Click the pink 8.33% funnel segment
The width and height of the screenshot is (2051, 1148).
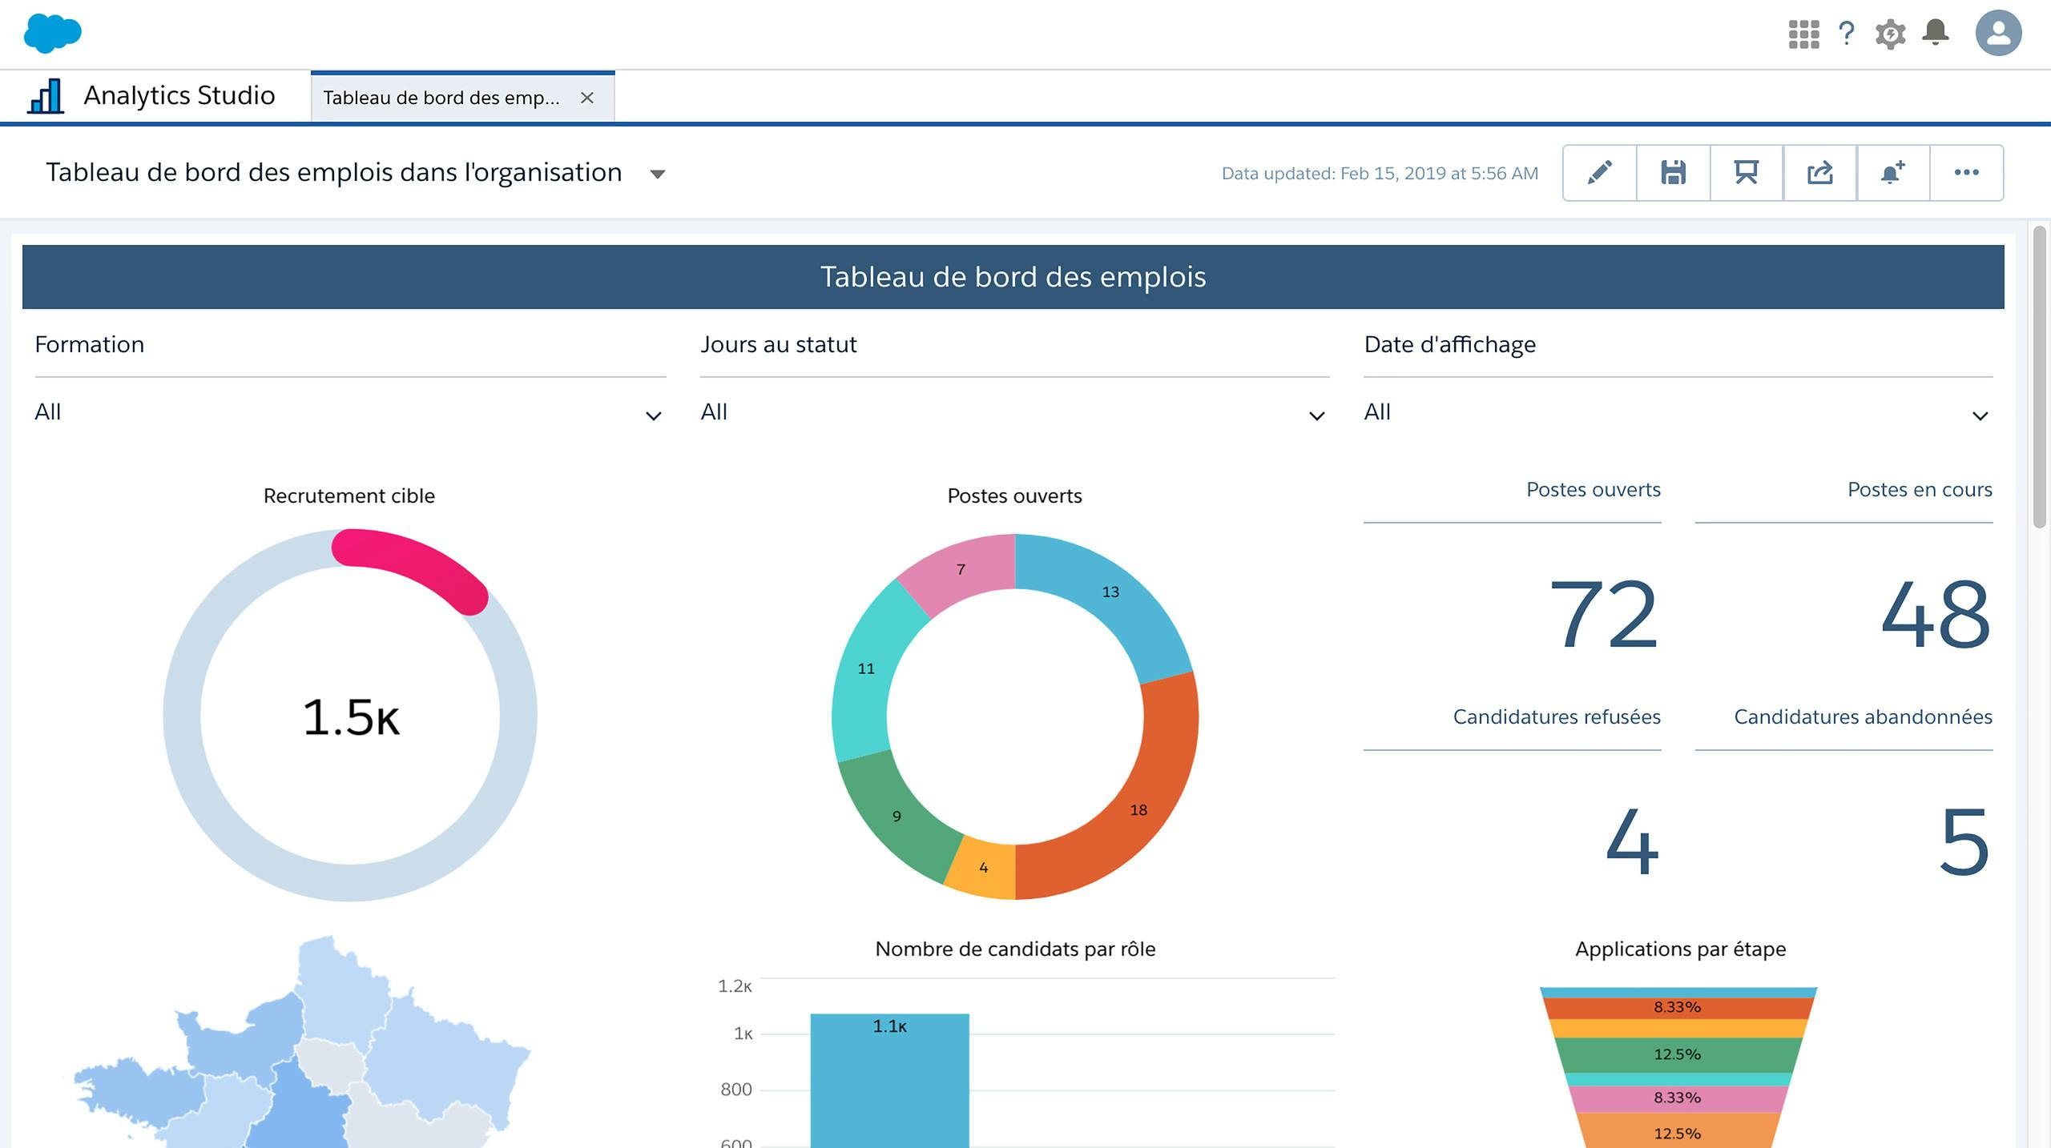(x=1678, y=1098)
